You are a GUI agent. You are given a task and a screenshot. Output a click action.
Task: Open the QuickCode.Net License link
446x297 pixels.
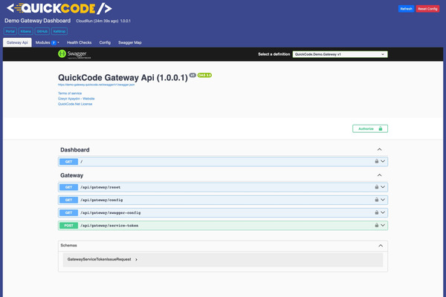click(75, 104)
